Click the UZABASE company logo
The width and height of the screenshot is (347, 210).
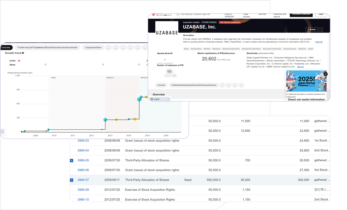click(167, 33)
